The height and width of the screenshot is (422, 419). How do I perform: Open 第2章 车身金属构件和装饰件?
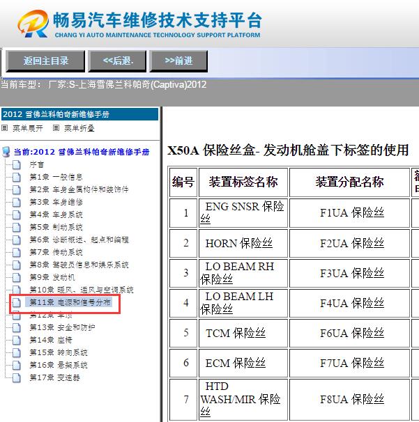(x=79, y=189)
